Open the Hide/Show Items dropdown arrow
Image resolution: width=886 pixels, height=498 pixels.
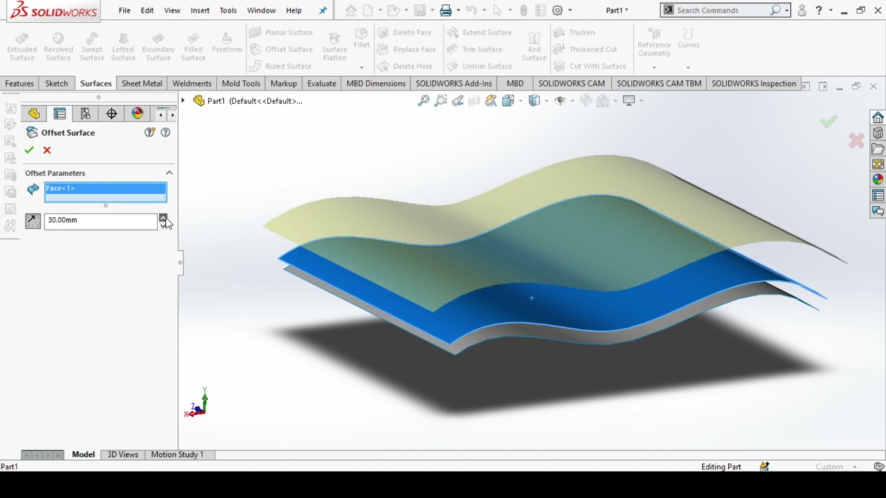572,101
